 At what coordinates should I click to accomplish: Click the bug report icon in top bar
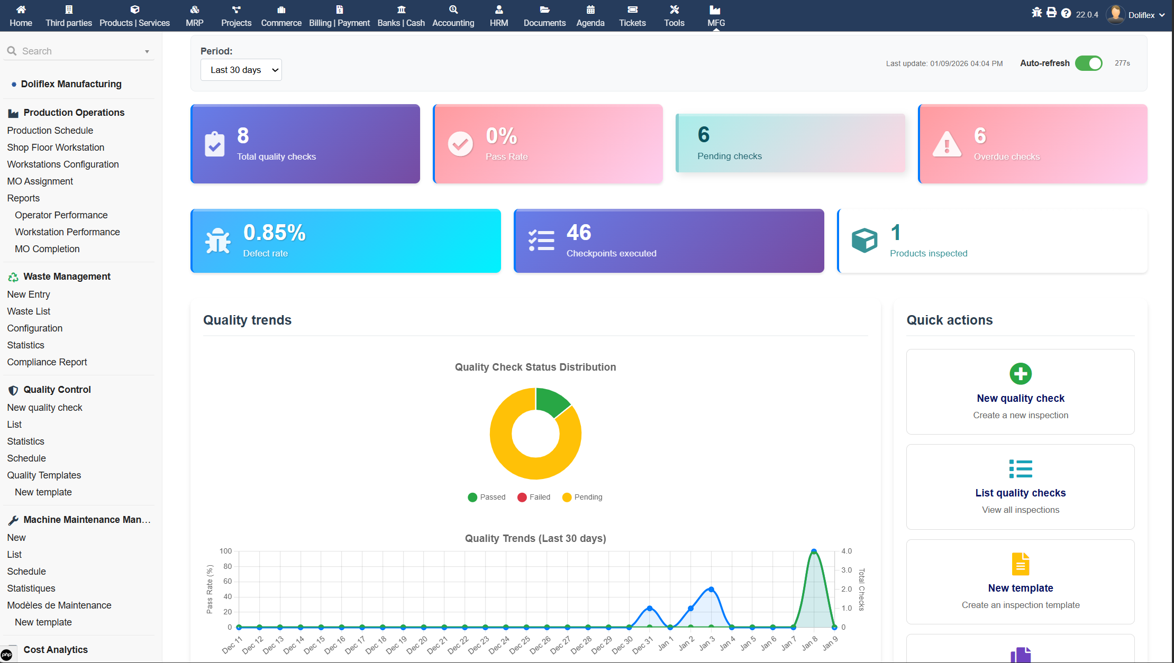coord(1036,13)
